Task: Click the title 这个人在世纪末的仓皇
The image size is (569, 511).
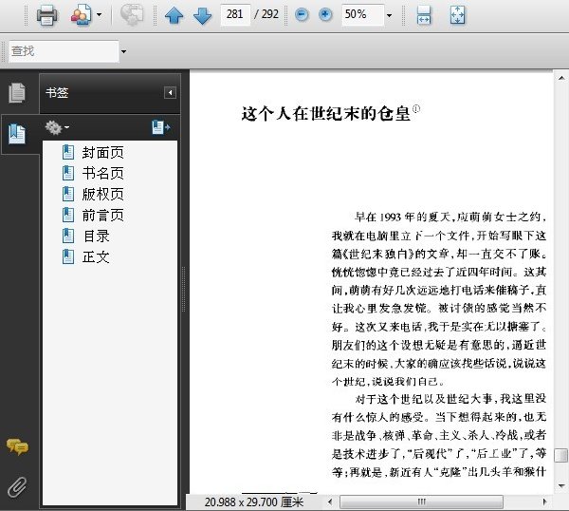Action: [x=325, y=113]
